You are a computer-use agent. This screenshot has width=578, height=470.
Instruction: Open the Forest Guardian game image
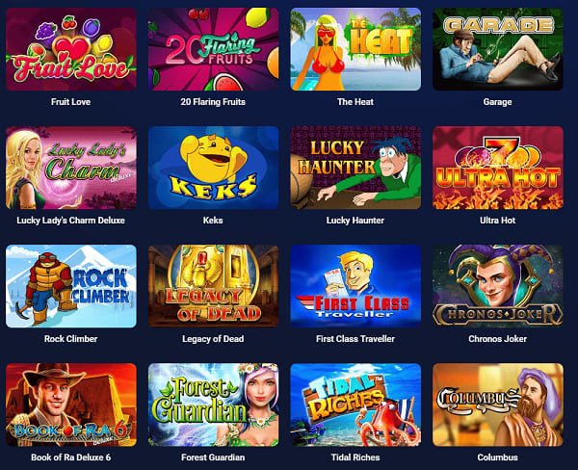point(214,405)
